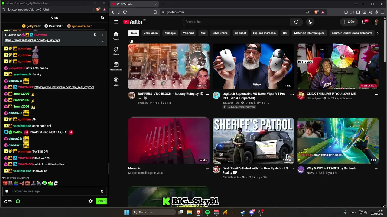Open Spotify from the taskbar

(x=207, y=212)
